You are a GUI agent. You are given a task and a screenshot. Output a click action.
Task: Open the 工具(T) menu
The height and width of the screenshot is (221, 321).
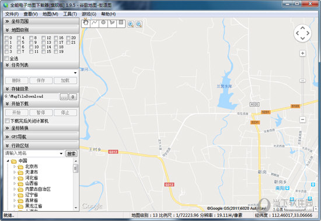coord(70,14)
